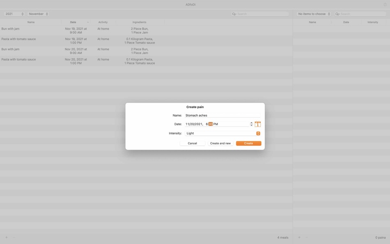The width and height of the screenshot is (390, 244).
Task: Select 'Pasta with tomato sauce' on Nov 19 row
Action: coord(18,39)
